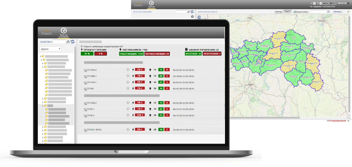Open the Дороги dropdown
Screen dimensions: 352x167
(x=50, y=49)
